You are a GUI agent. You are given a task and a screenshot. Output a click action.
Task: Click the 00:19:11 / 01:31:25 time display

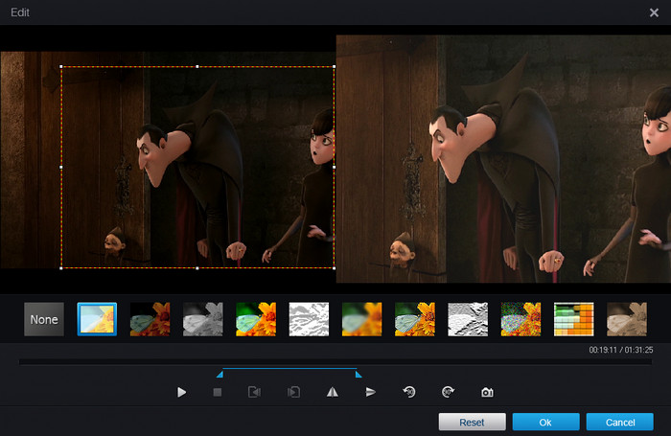click(x=621, y=350)
